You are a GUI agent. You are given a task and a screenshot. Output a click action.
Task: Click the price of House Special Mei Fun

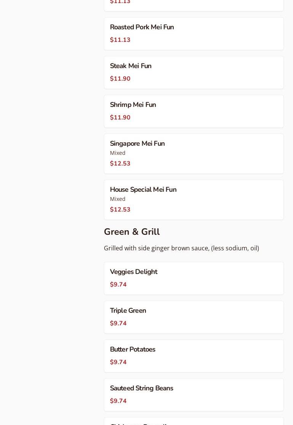tap(120, 210)
